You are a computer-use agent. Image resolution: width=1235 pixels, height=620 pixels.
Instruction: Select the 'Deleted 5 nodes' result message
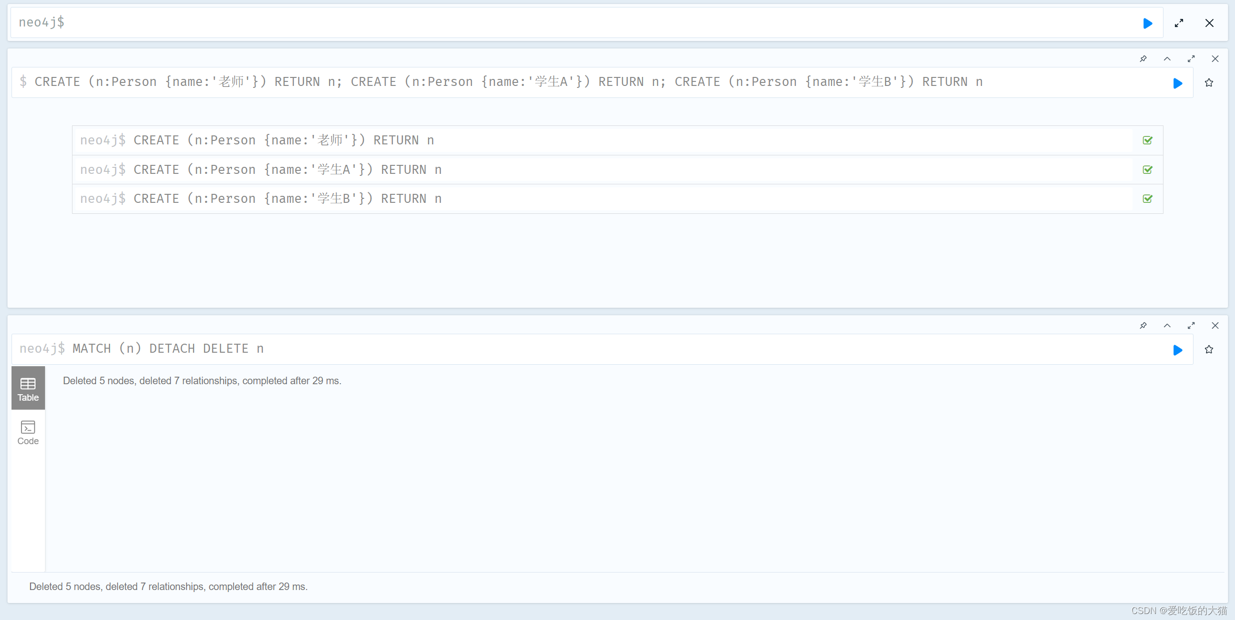[202, 381]
